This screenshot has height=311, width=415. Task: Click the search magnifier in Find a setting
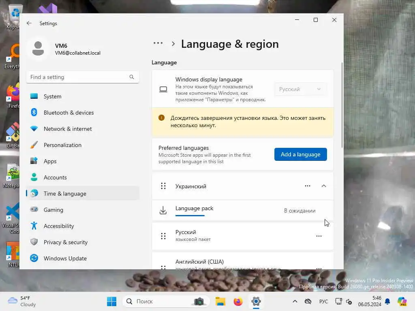point(132,77)
